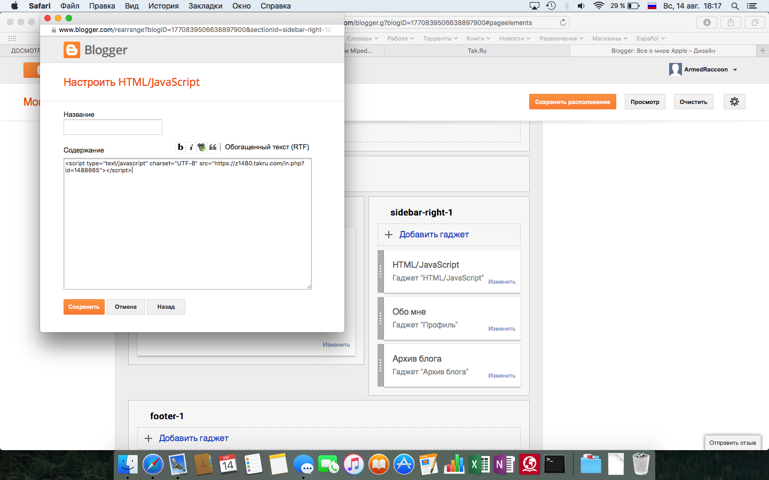Click the bold formatting icon
This screenshot has height=480, width=769.
(x=181, y=147)
